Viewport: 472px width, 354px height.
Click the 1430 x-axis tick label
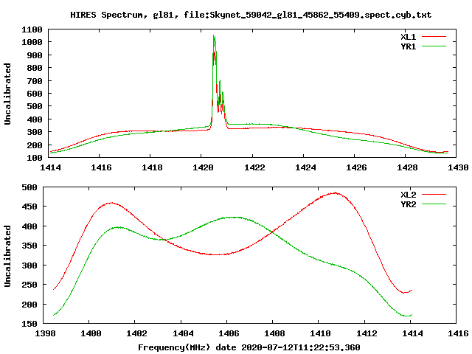click(458, 167)
